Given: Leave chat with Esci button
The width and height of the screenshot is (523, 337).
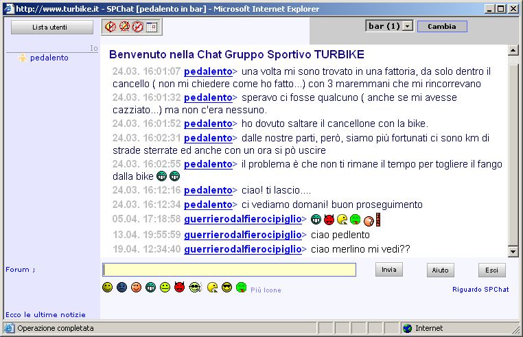Looking at the screenshot, I should coord(491,270).
